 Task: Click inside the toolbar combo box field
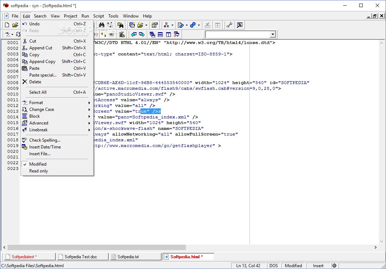[237, 34]
